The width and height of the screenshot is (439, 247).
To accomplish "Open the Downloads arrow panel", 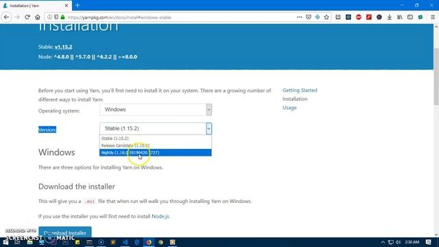I will tap(390, 17).
